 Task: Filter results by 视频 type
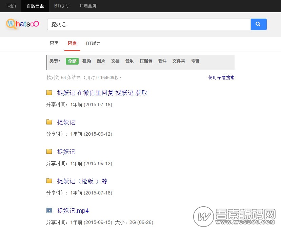coord(86,61)
